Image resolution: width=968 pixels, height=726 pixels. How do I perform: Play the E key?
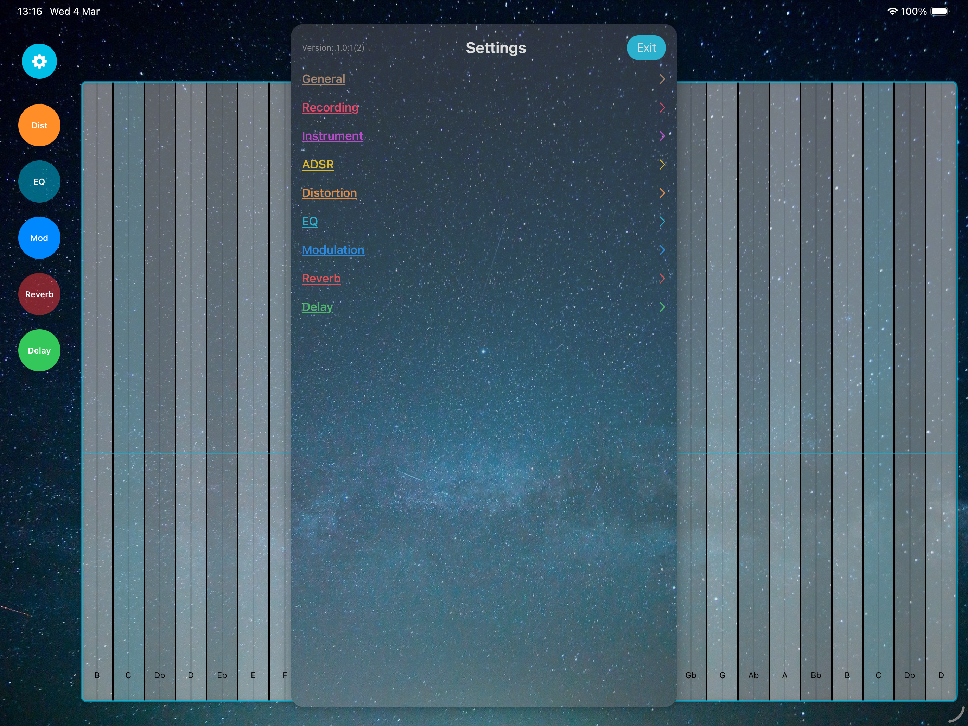click(253, 391)
